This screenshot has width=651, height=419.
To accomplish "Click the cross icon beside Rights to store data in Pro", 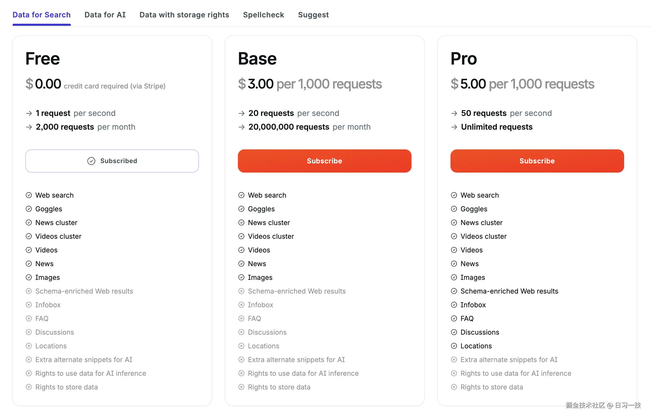I will pyautogui.click(x=454, y=387).
